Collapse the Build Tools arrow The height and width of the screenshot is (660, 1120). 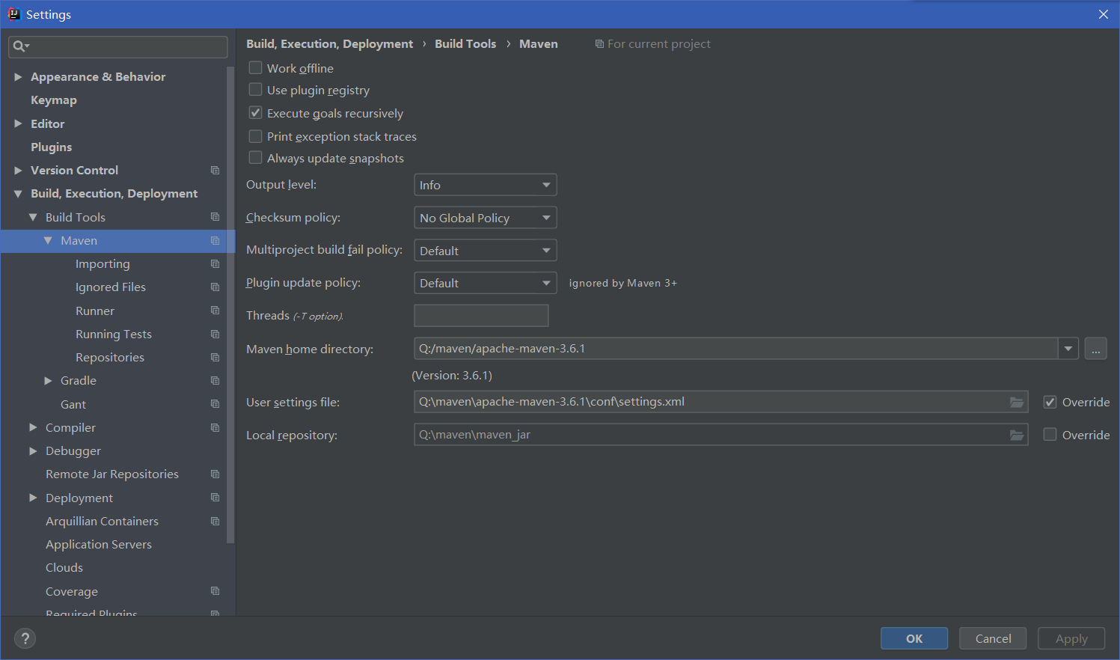pyautogui.click(x=33, y=217)
